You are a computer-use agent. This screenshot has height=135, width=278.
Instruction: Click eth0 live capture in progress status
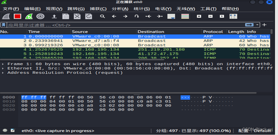pyautogui.click(x=58, y=131)
